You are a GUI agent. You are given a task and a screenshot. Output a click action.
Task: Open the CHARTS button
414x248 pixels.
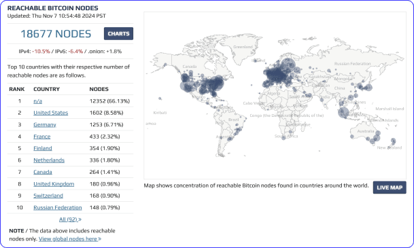[x=118, y=34]
